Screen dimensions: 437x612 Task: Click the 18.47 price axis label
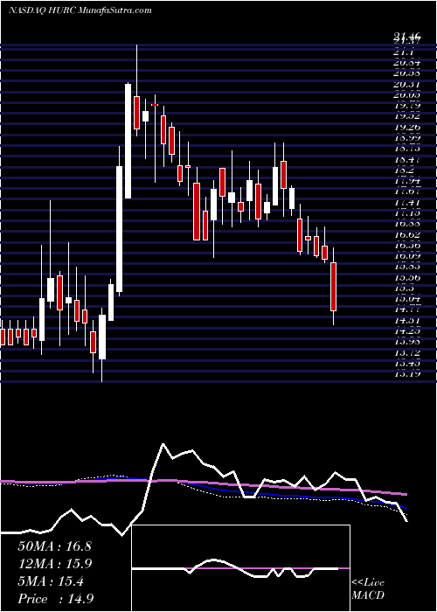(406, 160)
